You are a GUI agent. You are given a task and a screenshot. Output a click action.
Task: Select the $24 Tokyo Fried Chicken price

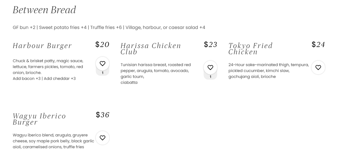coord(318,44)
